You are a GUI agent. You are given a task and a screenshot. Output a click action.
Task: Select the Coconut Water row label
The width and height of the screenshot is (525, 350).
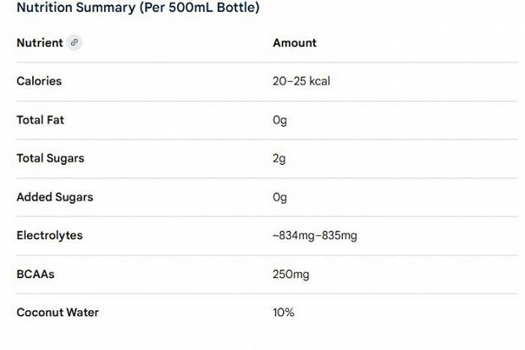click(x=58, y=312)
